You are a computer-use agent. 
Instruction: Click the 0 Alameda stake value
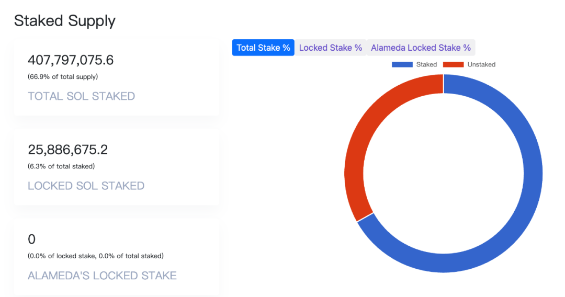[x=31, y=239]
